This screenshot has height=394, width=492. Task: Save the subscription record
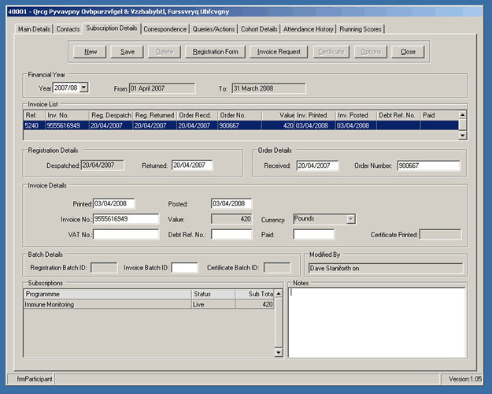click(127, 51)
